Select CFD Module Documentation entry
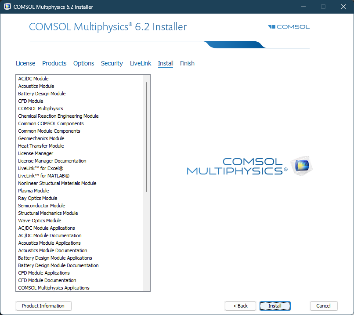 (47, 280)
